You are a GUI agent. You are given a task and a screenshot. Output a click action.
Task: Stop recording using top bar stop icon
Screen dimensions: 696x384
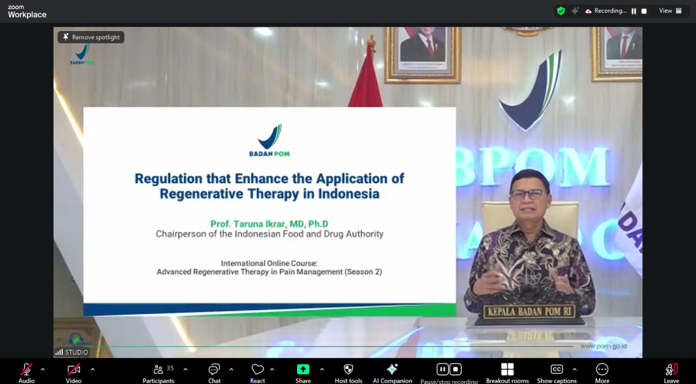click(644, 11)
